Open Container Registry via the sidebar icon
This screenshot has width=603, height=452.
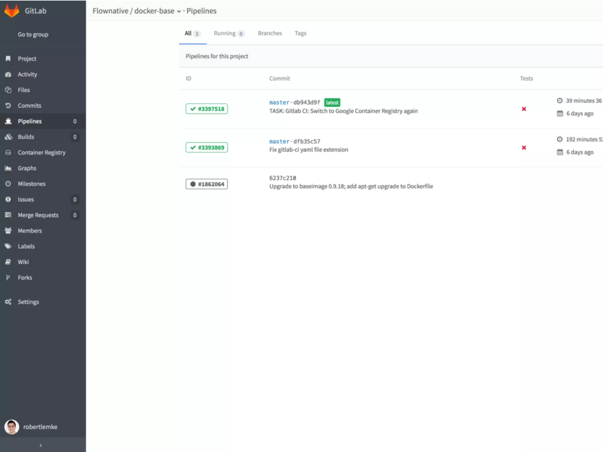click(x=8, y=152)
